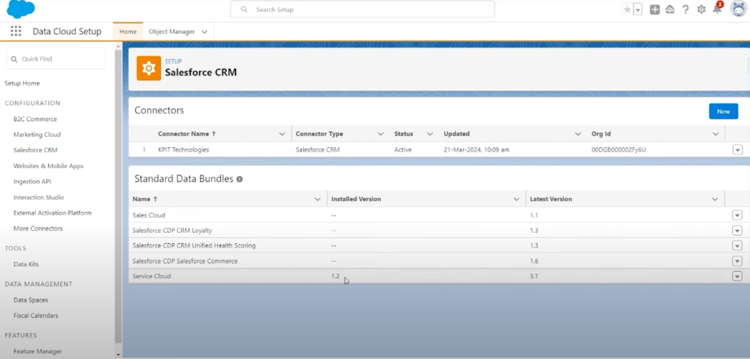Select the Sales Cloud bundle name

149,215
